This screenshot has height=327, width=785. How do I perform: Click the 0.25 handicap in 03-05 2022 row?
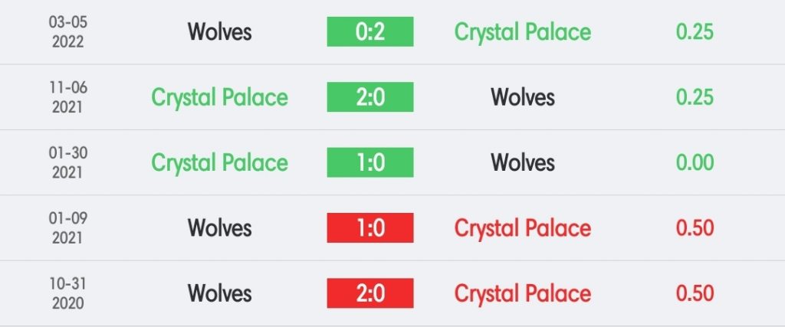click(x=695, y=32)
